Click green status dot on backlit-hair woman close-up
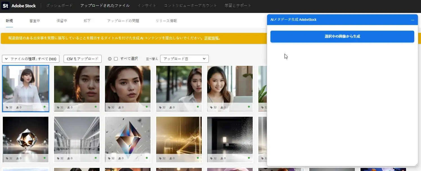The height and width of the screenshot is (171, 421). 96,107
